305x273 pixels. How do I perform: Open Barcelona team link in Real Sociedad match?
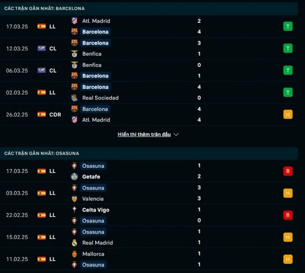click(x=95, y=87)
